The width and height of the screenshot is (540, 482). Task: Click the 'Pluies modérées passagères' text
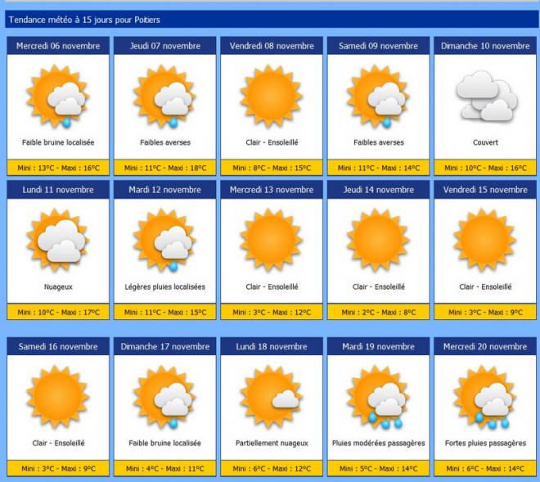pos(379,443)
